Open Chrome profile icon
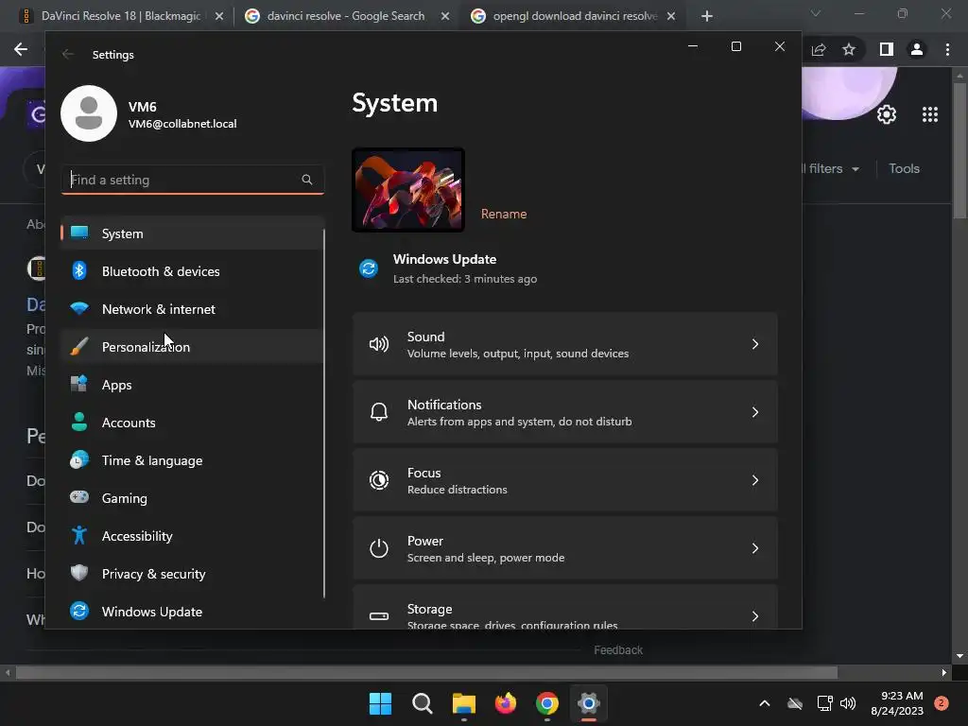This screenshot has height=726, width=968. (x=917, y=49)
